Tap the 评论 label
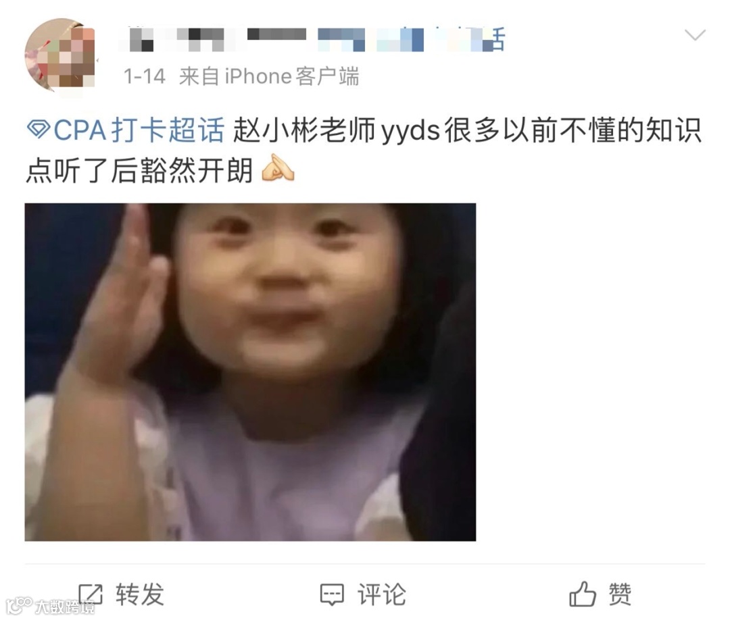 click(381, 594)
